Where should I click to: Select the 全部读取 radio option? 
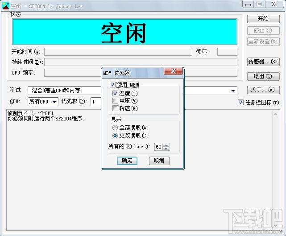tap(115, 128)
